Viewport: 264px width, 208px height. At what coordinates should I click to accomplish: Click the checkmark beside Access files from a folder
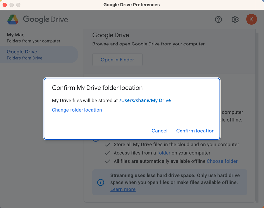(x=108, y=153)
